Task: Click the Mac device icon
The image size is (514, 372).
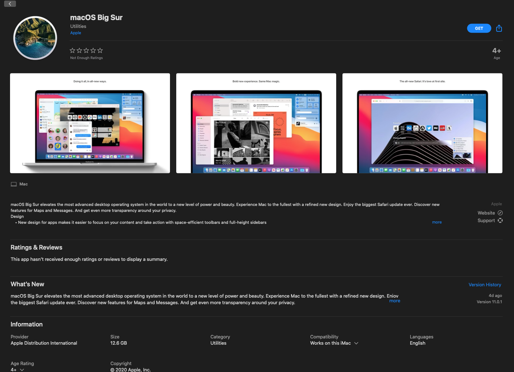Action: coord(14,184)
